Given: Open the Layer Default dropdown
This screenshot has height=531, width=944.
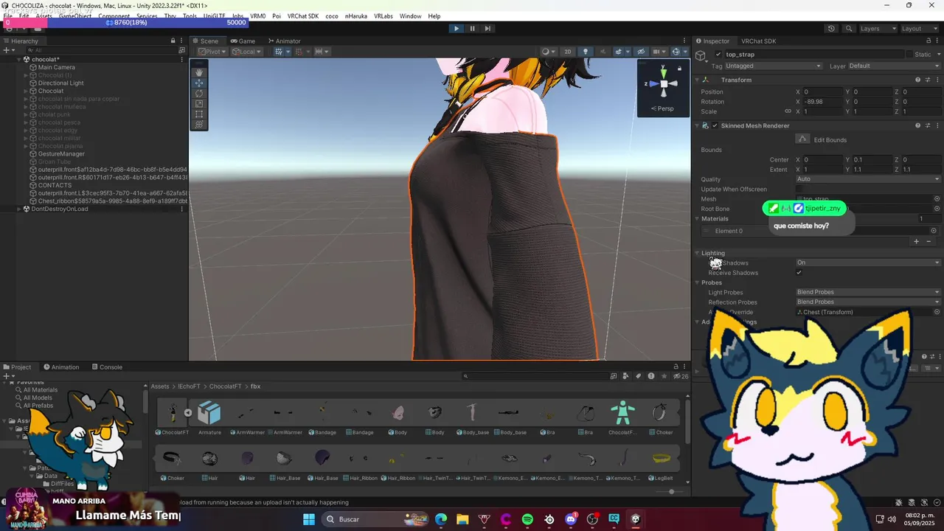Looking at the screenshot, I should click(895, 66).
